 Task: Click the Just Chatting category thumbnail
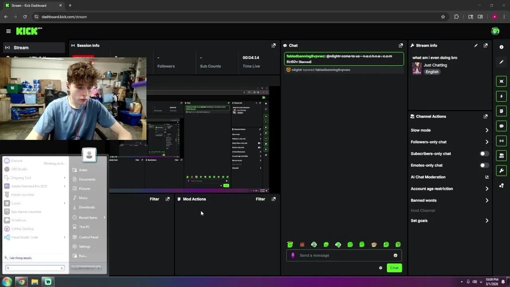(417, 68)
